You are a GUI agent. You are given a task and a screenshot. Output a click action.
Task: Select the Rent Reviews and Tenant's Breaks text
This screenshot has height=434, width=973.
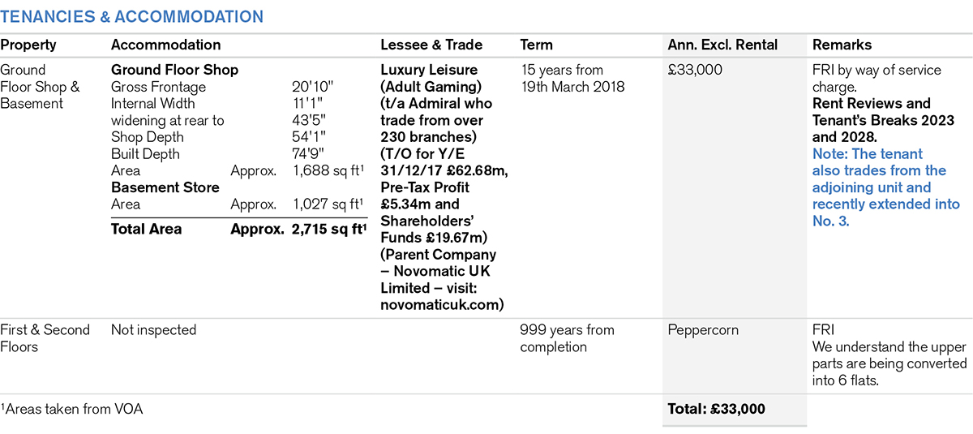tap(884, 120)
